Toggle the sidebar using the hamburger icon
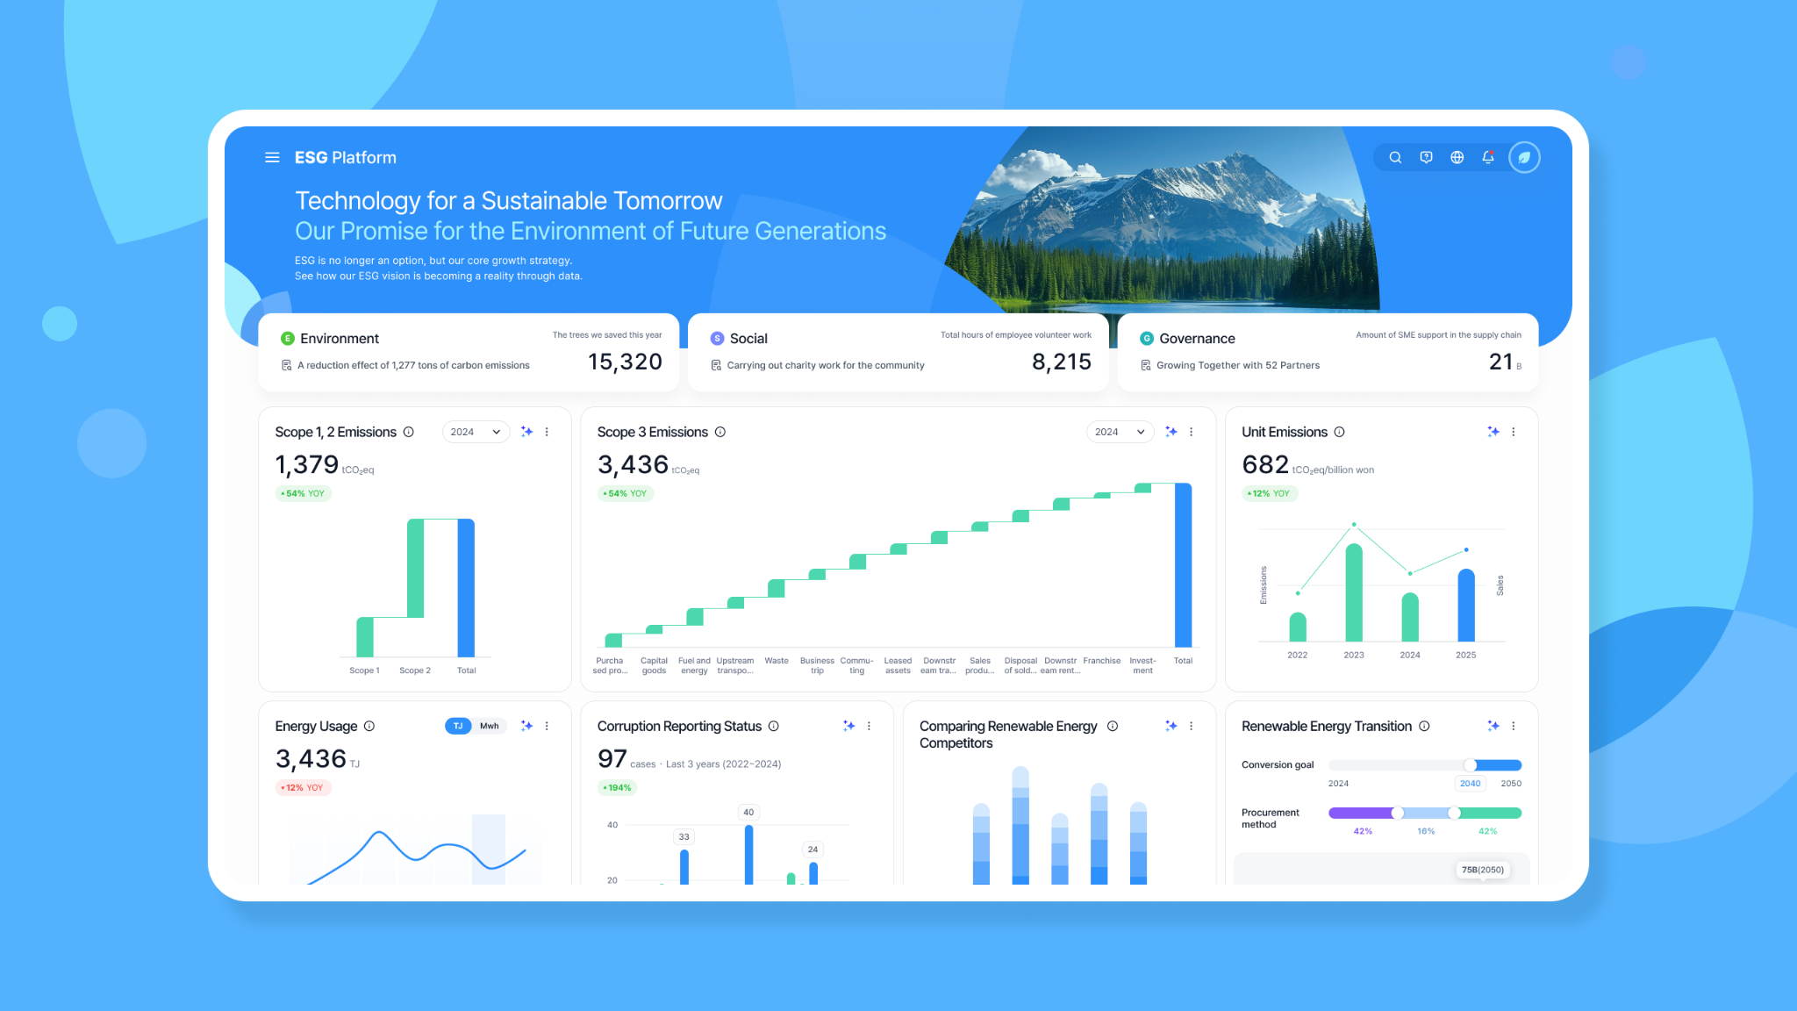The height and width of the screenshot is (1011, 1797). point(272,157)
